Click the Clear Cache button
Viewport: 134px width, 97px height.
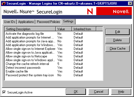(118, 48)
